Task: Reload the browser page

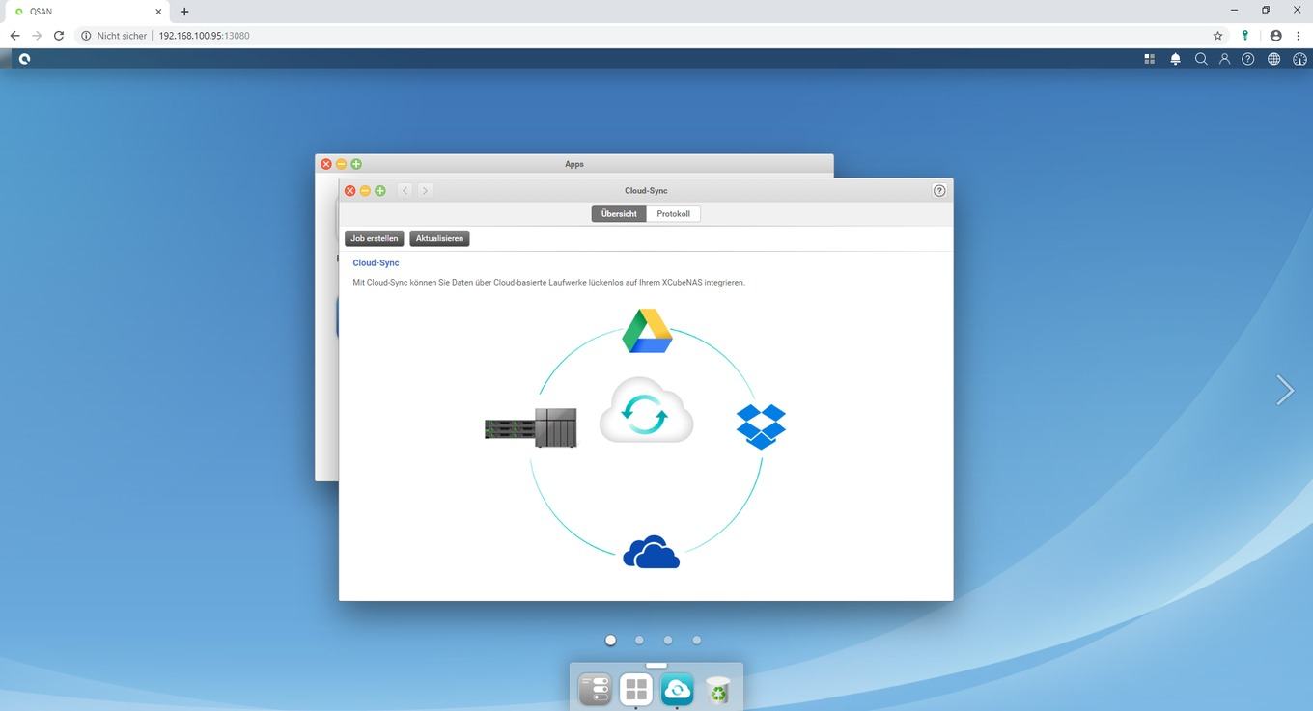Action: click(x=59, y=35)
